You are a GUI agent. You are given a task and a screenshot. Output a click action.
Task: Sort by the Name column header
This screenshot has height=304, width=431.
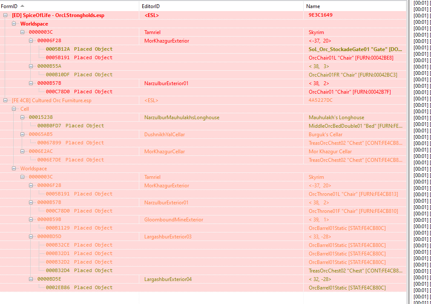point(355,6)
